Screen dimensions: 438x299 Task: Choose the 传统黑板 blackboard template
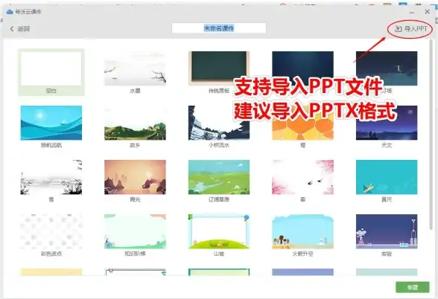pyautogui.click(x=219, y=68)
